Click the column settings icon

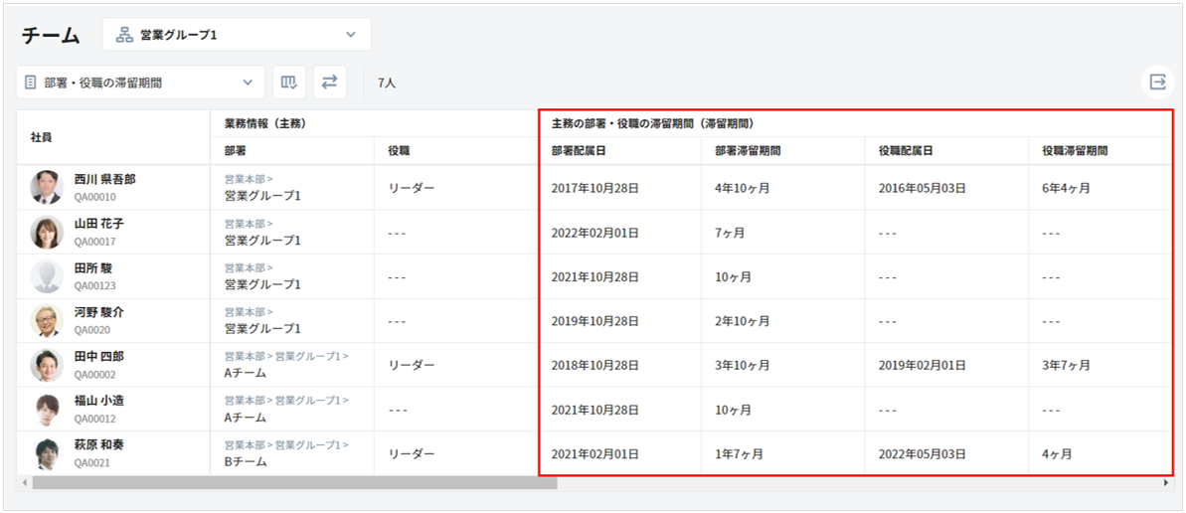pos(289,83)
